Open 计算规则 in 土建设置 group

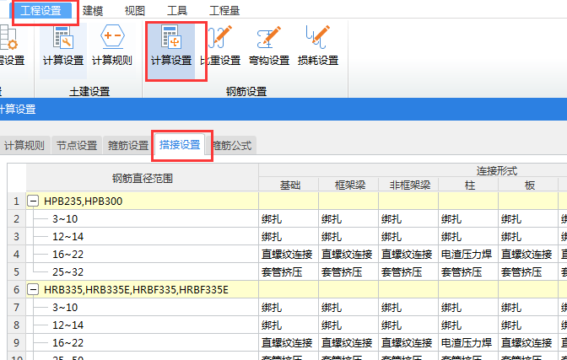[112, 46]
